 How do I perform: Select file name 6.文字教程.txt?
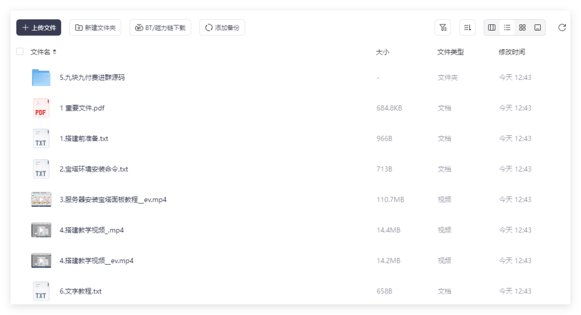tap(81, 291)
